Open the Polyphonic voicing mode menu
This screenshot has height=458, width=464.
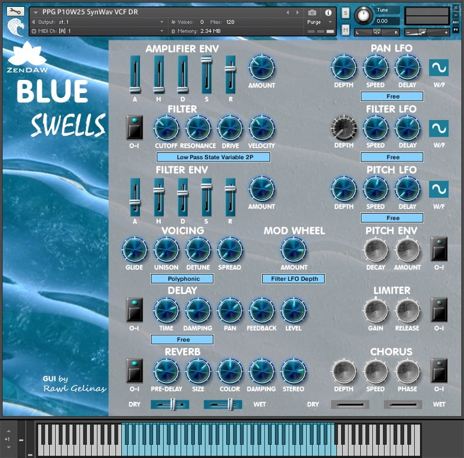(x=182, y=279)
